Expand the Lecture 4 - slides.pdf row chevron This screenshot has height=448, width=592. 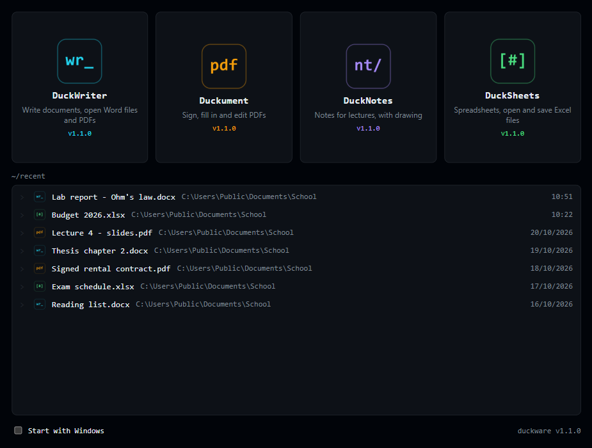pyautogui.click(x=22, y=233)
